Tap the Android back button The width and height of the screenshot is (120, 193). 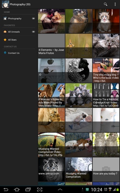coord(6,189)
